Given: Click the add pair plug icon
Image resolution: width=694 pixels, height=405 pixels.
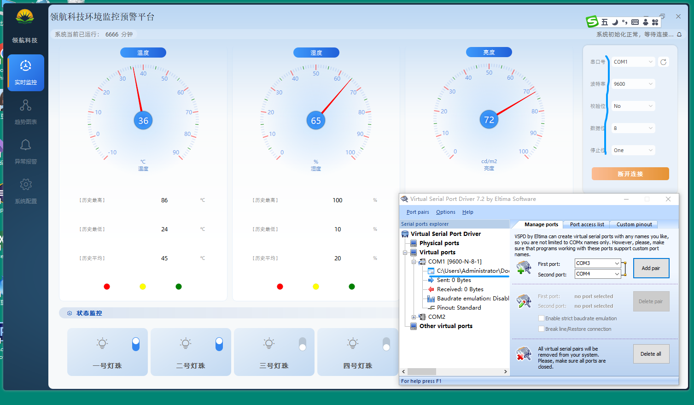Looking at the screenshot, I should 524,268.
